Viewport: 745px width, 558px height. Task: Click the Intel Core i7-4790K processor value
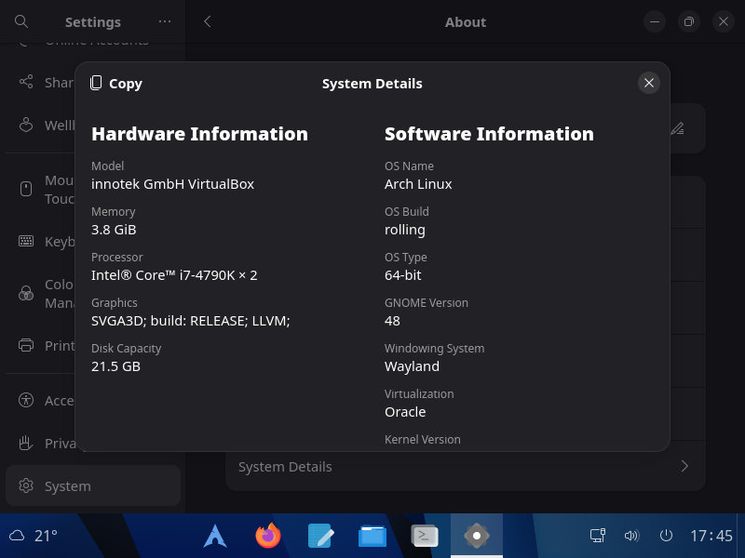174,275
